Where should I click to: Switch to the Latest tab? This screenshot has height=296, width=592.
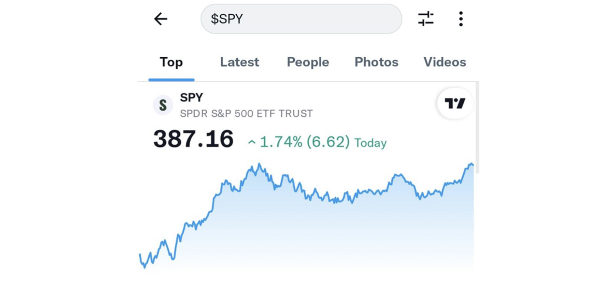240,62
